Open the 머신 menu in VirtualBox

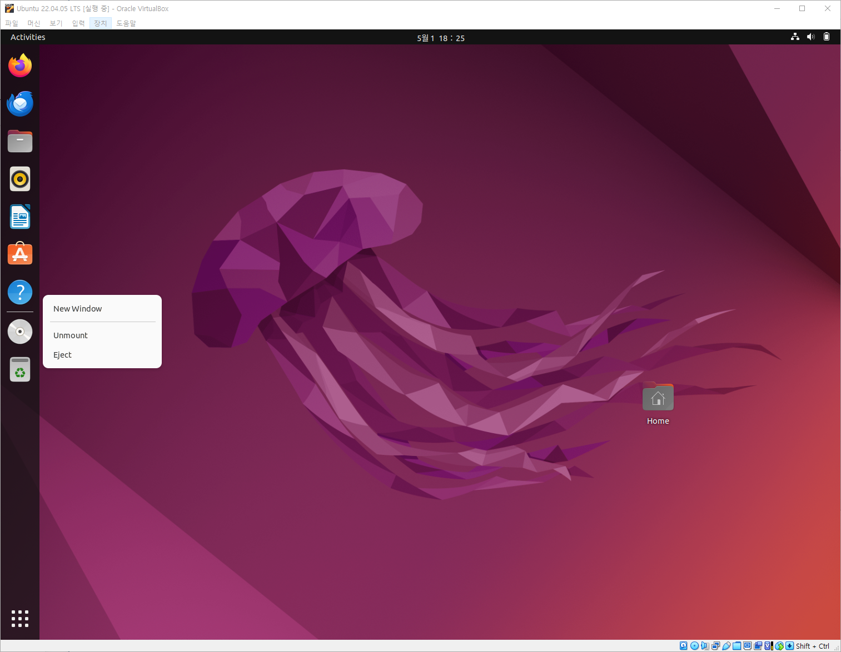click(x=34, y=23)
